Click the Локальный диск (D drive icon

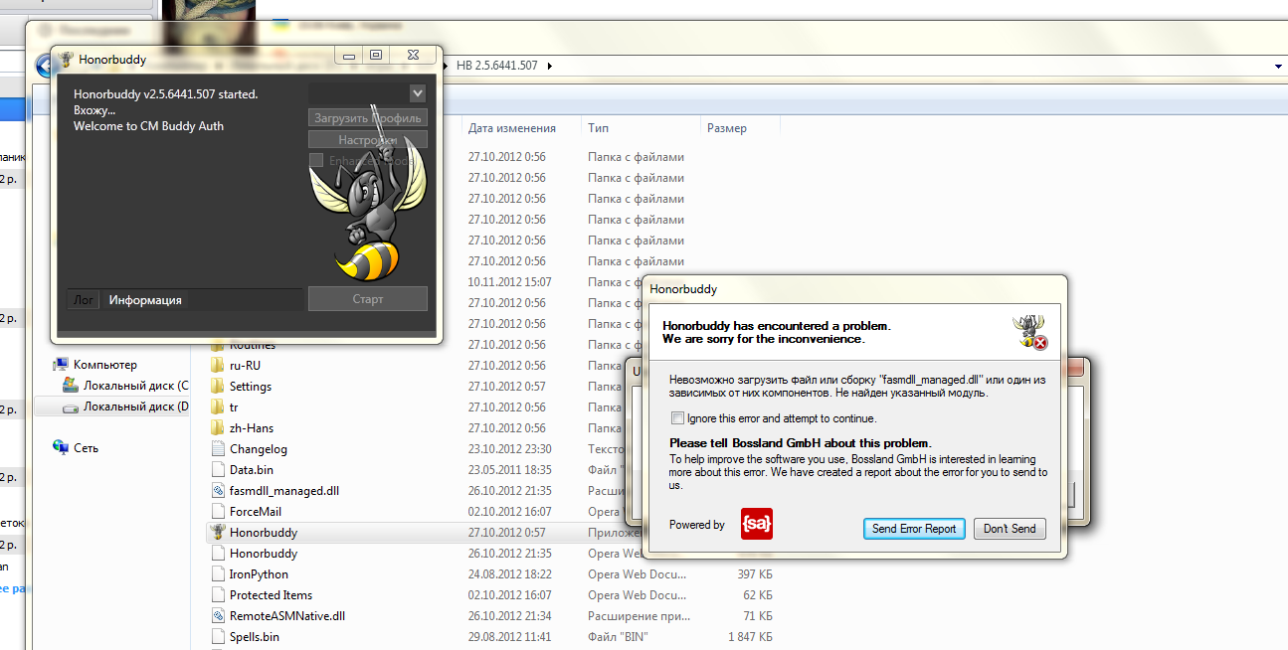coord(71,406)
